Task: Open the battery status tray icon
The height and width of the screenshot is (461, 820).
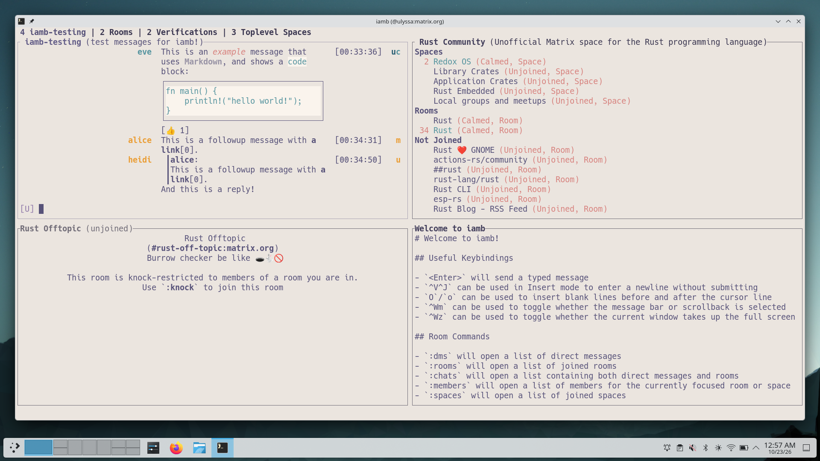Action: [x=744, y=448]
